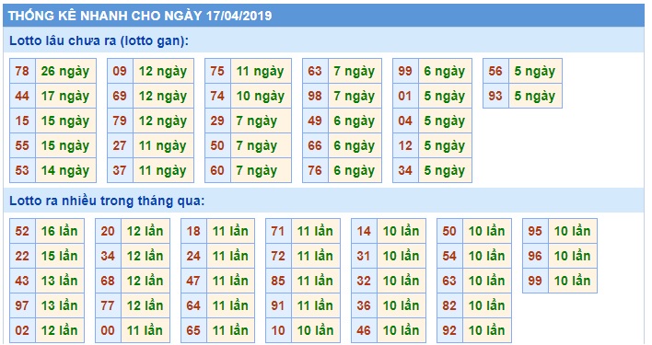Click lotto number 02
The height and width of the screenshot is (345, 652).
pyautogui.click(x=22, y=330)
